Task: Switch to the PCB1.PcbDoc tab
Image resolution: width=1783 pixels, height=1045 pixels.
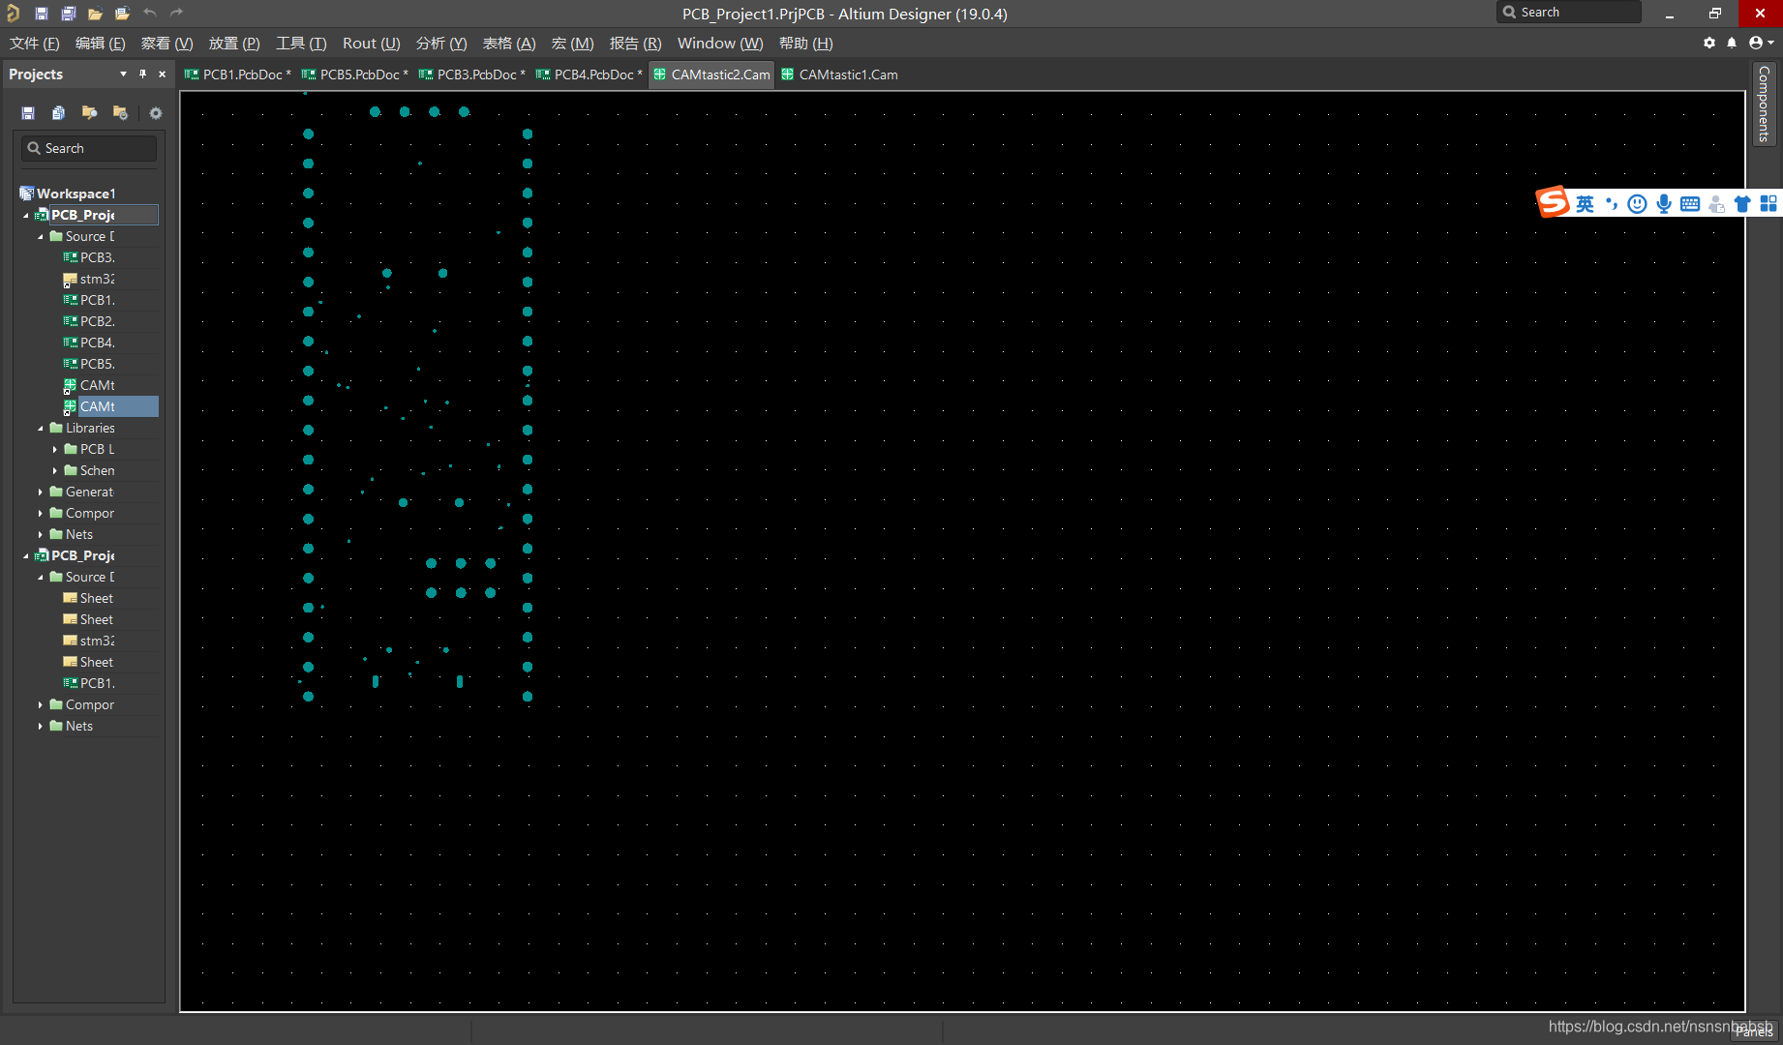Action: 238,75
